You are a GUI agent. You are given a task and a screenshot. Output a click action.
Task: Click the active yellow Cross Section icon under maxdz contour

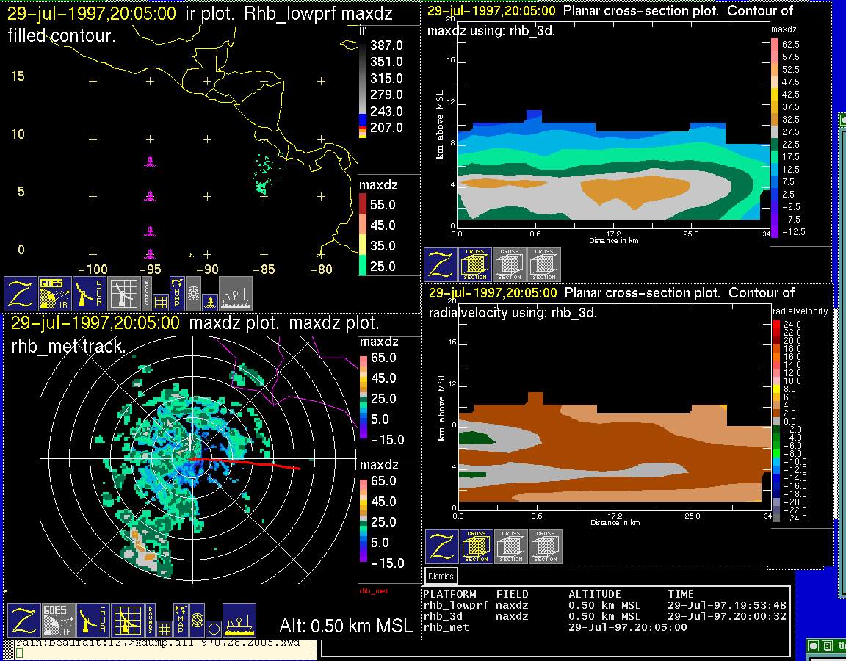click(475, 264)
